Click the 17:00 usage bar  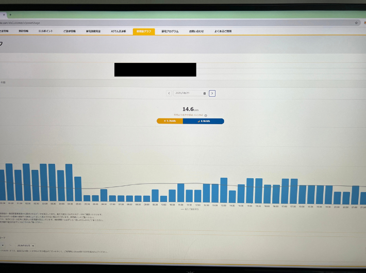[x=285, y=191]
